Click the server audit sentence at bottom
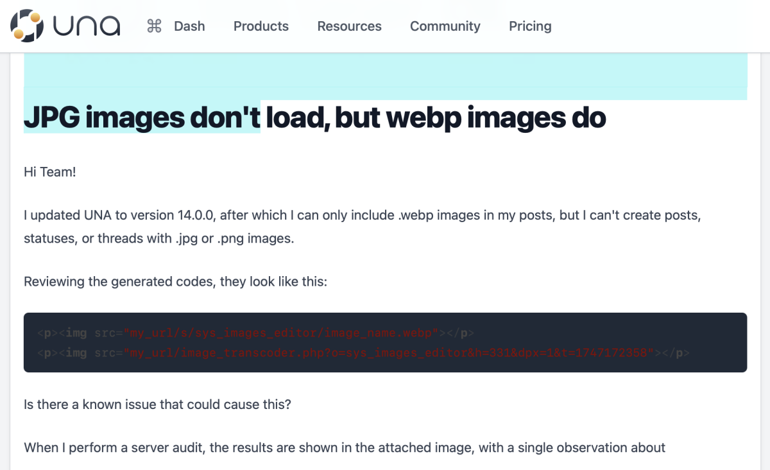 point(344,448)
